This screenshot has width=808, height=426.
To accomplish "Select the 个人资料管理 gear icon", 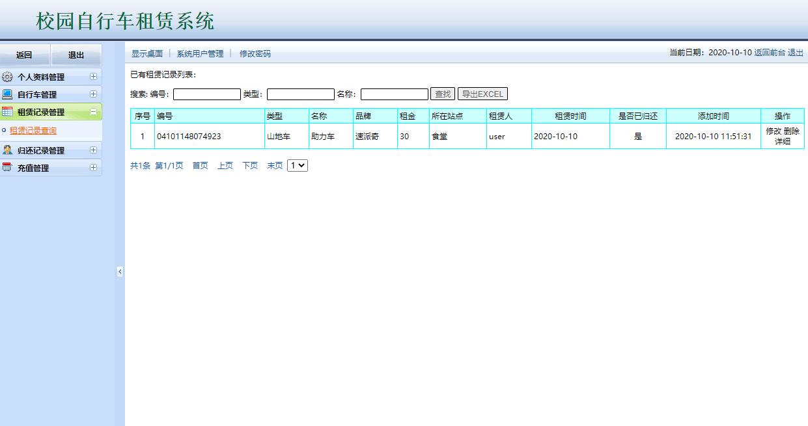I will click(8, 76).
